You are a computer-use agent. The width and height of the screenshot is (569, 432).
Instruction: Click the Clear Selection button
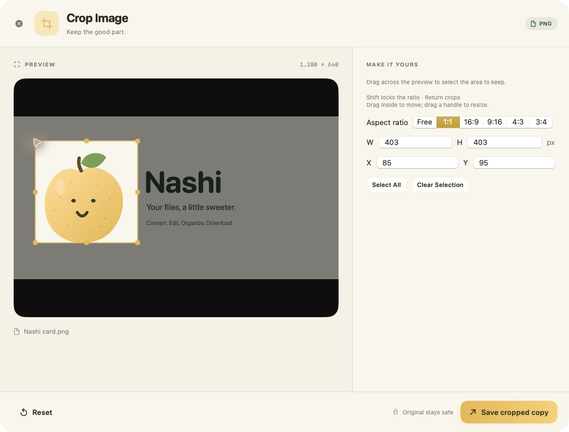point(440,185)
